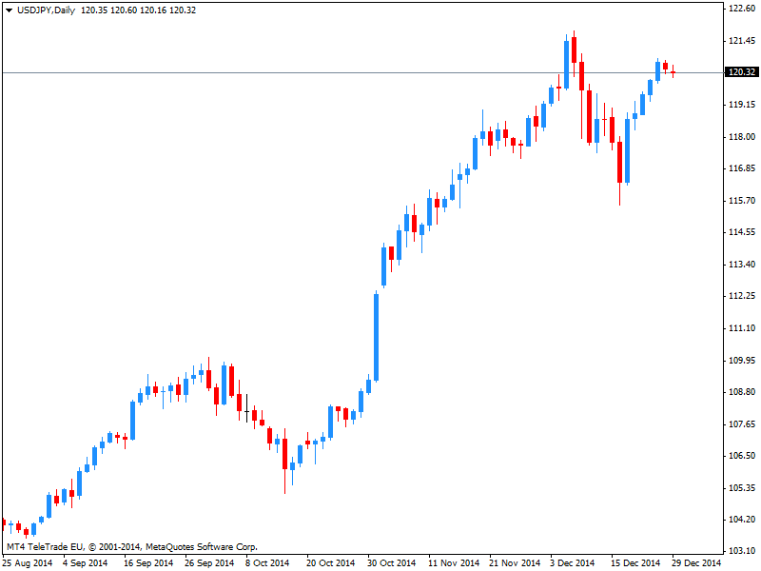The width and height of the screenshot is (761, 571).
Task: Click the 121.45 price scale label
Action: [742, 41]
